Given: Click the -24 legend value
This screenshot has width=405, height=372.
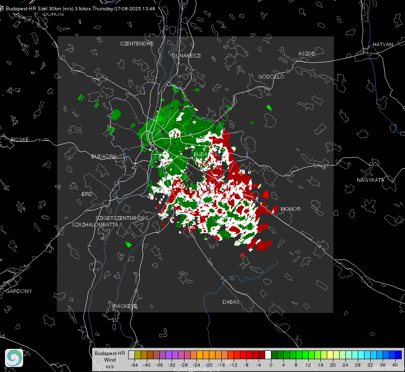Looking at the screenshot, I should (x=196, y=365).
